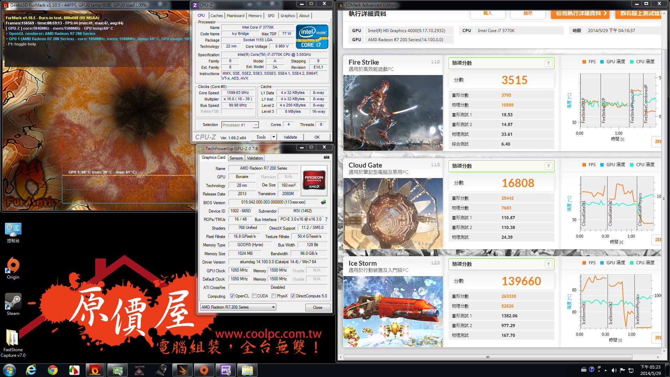The width and height of the screenshot is (670, 377).
Task: Click the Fire Strike preview thumbnail
Action: pos(393,113)
